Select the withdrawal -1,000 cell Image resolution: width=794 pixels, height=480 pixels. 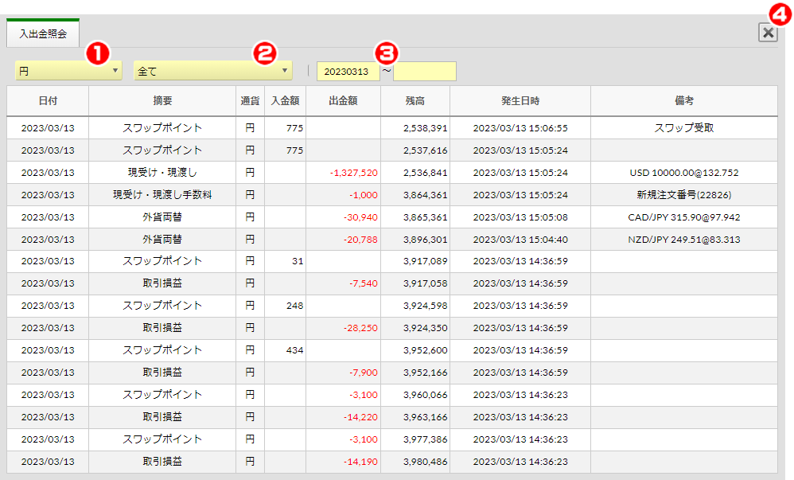(344, 195)
